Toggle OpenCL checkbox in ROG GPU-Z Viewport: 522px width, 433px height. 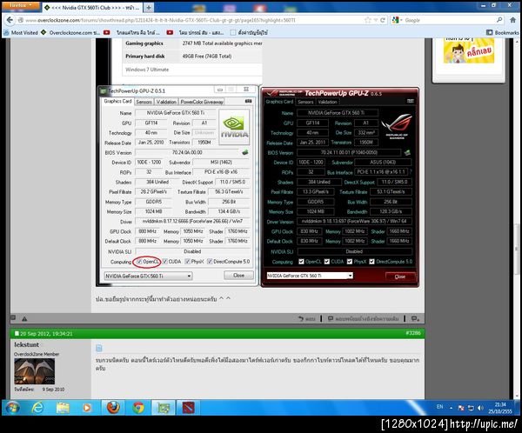click(x=301, y=262)
